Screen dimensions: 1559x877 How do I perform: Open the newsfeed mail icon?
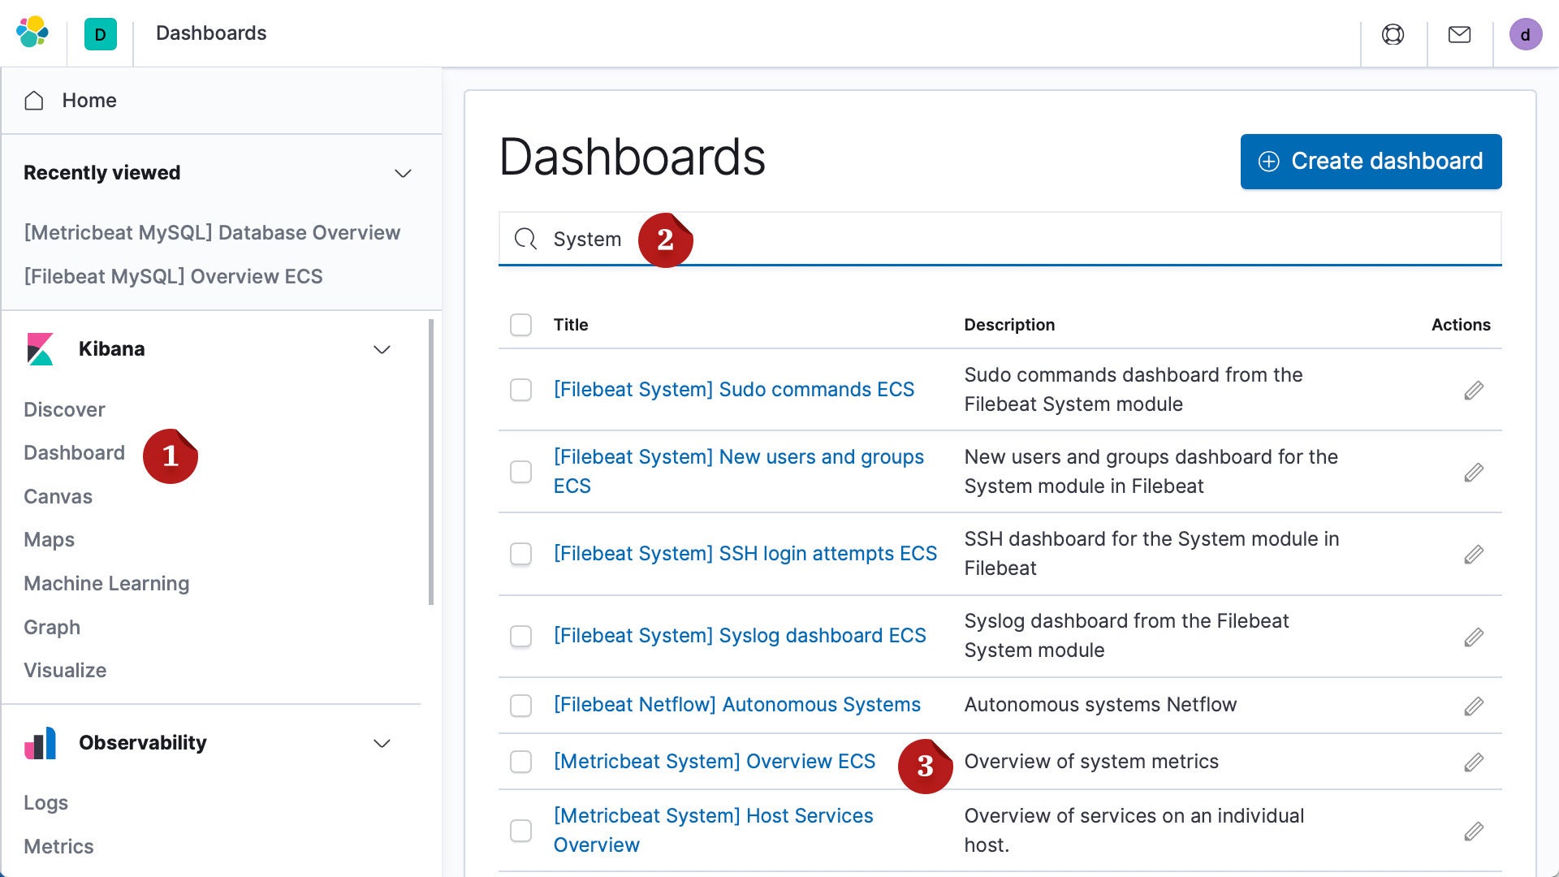tap(1459, 34)
